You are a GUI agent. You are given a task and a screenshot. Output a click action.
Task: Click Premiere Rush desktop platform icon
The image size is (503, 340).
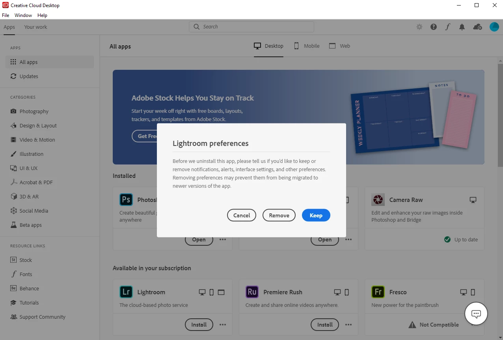click(337, 292)
